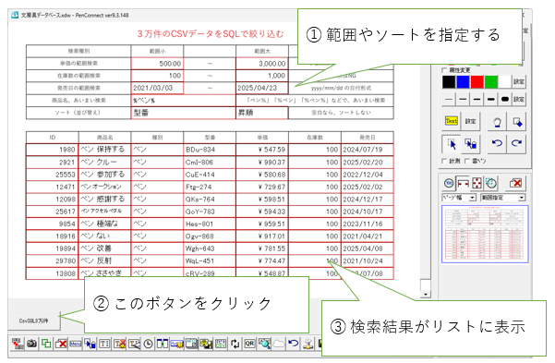Click the blue undo arrow in right panel
The width and height of the screenshot is (555, 363).
tap(497, 143)
